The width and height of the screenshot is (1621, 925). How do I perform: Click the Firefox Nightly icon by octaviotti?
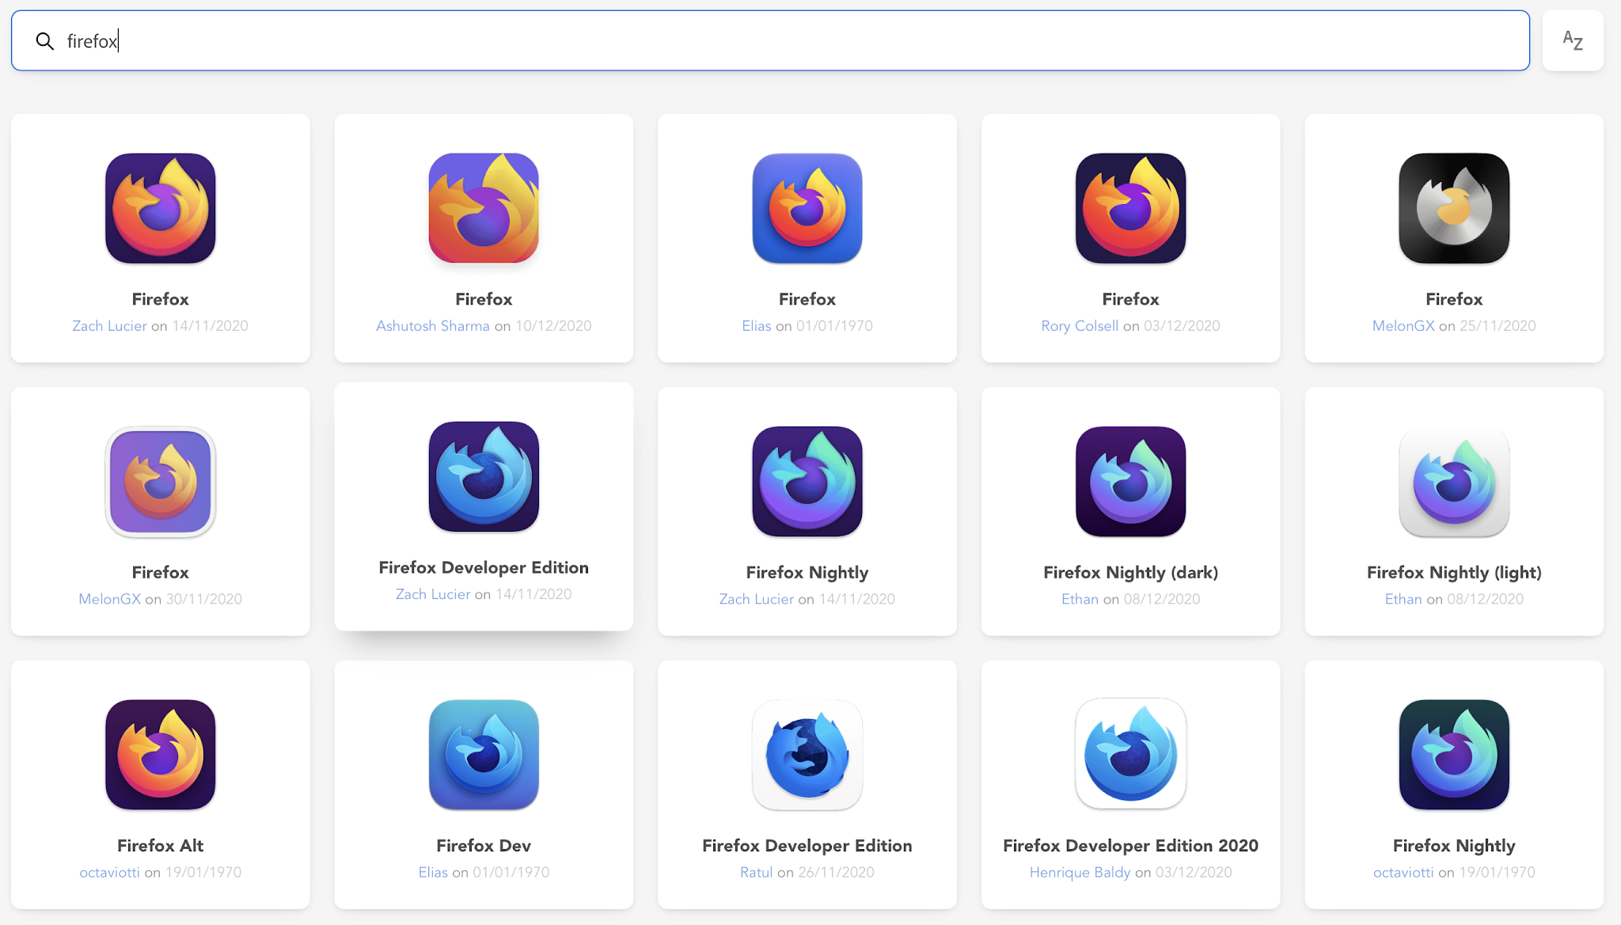1453,754
